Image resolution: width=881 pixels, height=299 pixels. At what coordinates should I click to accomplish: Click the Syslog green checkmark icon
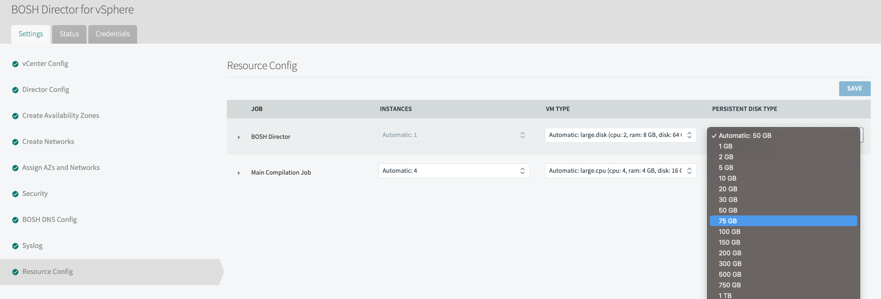(15, 246)
